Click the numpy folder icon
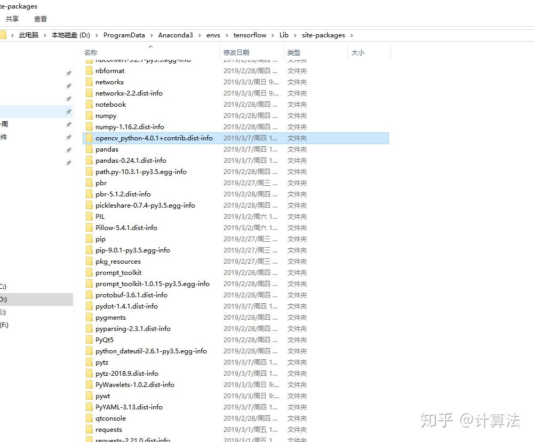This screenshot has width=534, height=442. pyautogui.click(x=89, y=115)
